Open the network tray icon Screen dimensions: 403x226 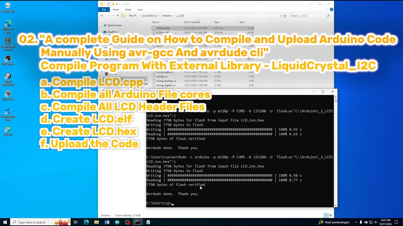[x=371, y=222]
